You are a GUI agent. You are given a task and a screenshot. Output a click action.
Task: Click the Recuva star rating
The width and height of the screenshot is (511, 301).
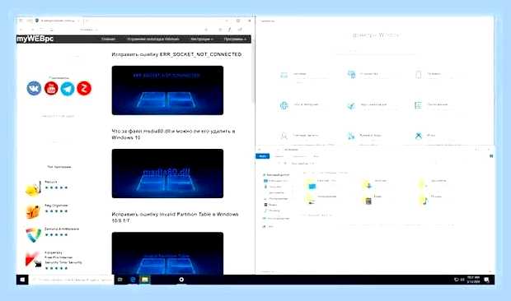(56, 188)
